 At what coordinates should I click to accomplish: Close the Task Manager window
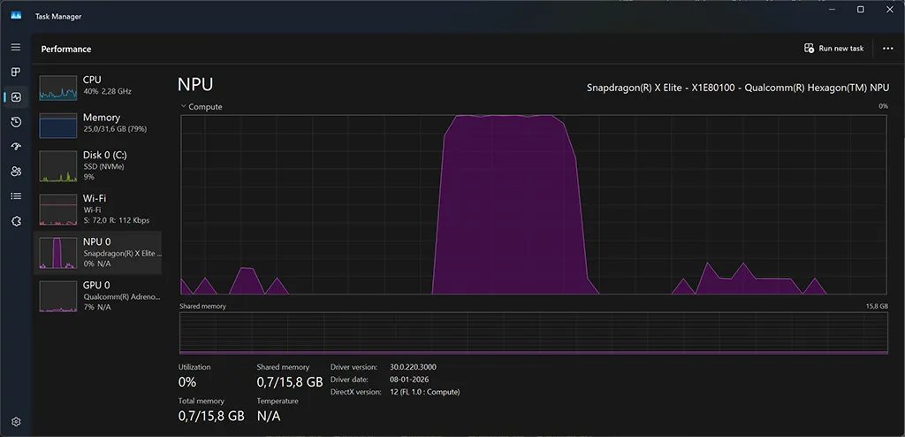(x=889, y=9)
